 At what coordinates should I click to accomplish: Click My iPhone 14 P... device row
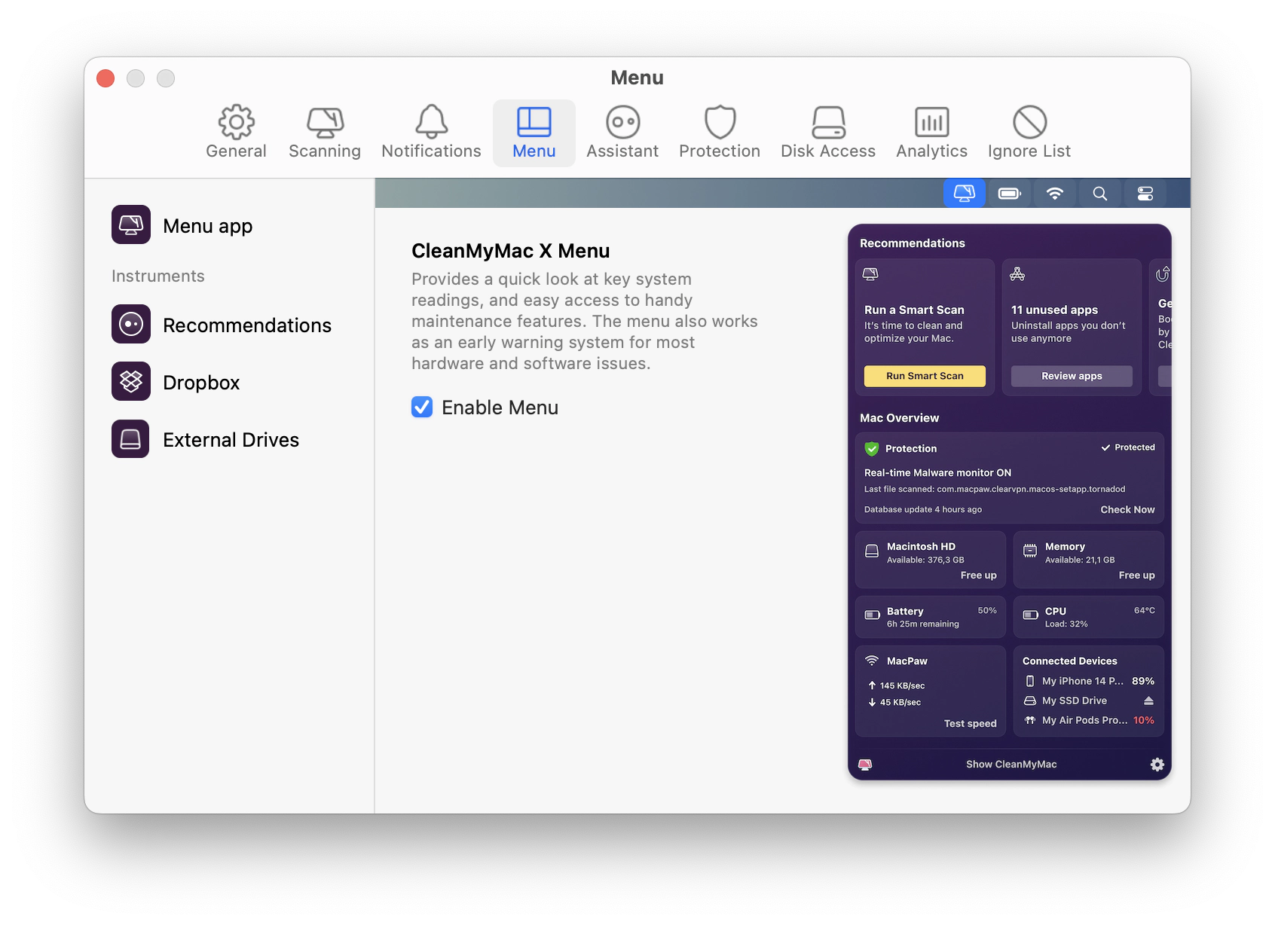(x=1089, y=681)
